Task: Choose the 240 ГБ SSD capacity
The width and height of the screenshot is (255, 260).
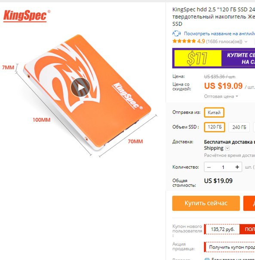Action: click(x=239, y=127)
